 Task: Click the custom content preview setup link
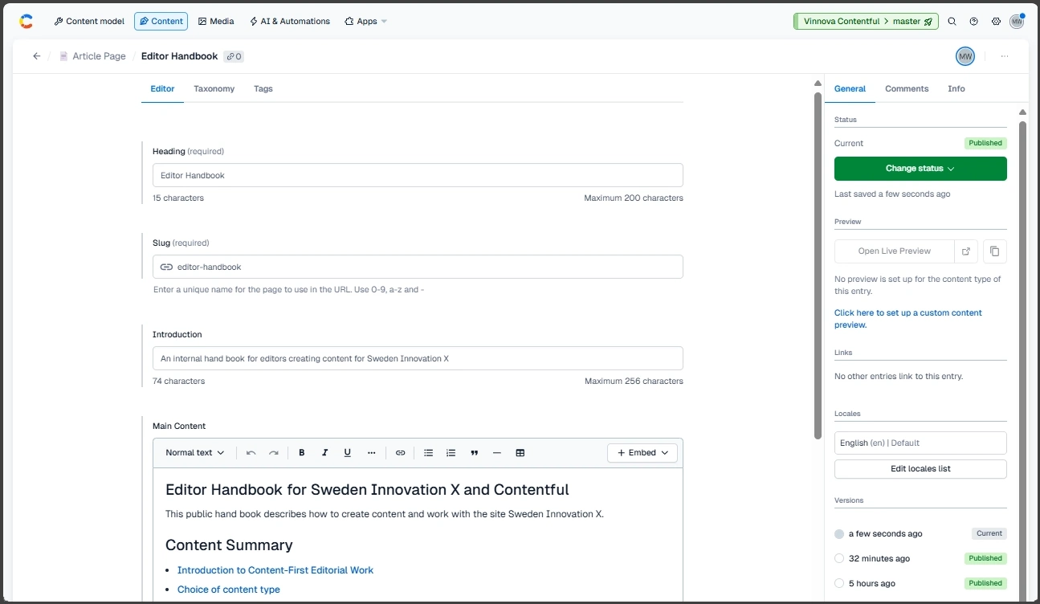pos(908,319)
